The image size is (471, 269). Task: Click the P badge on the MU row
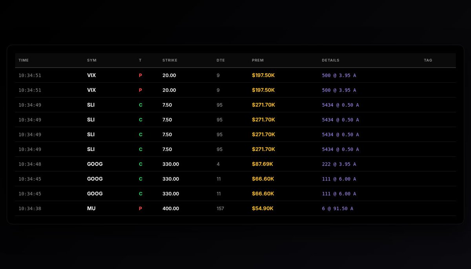click(x=140, y=208)
